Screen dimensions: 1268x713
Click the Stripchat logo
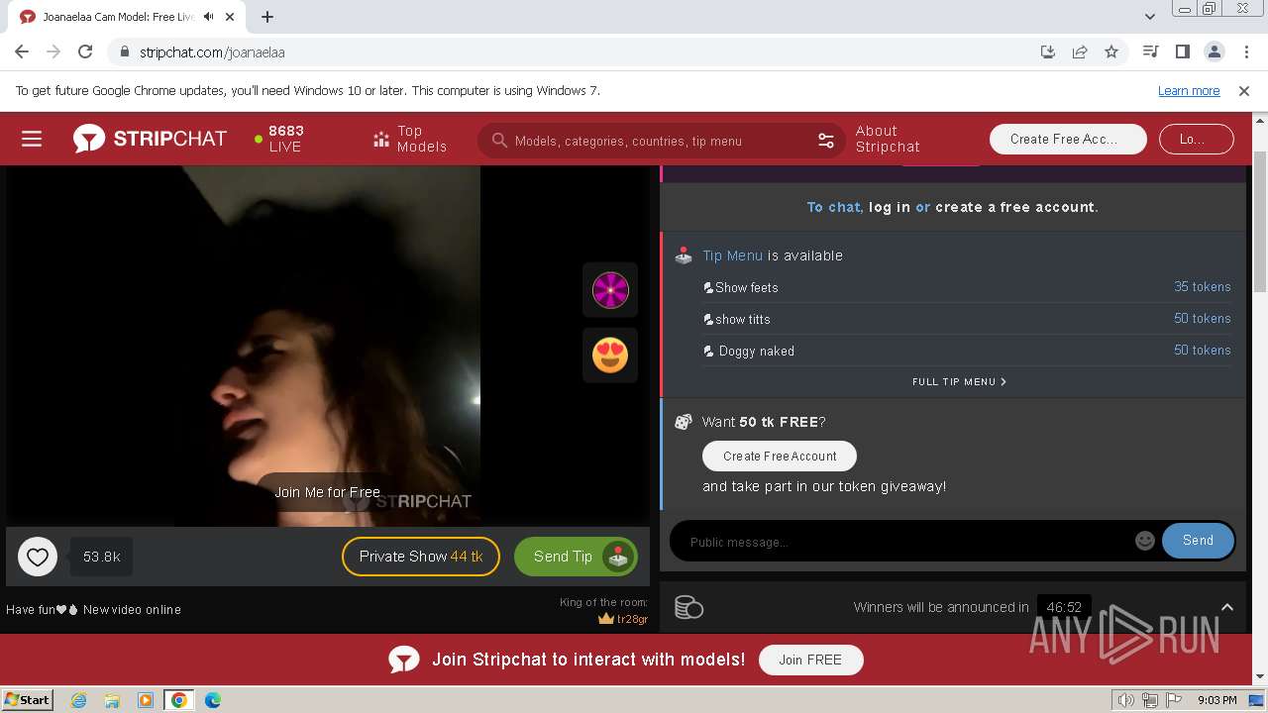coord(150,139)
